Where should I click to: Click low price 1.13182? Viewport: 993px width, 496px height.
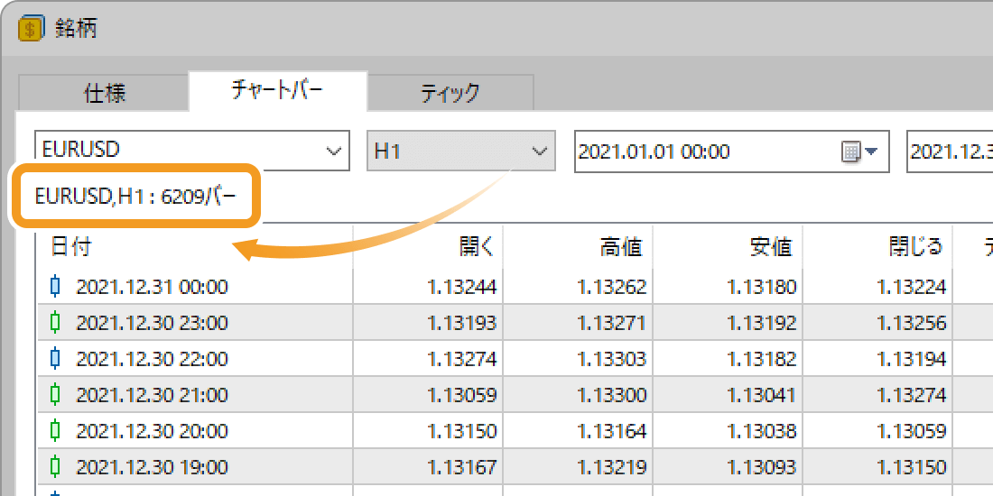tap(762, 360)
